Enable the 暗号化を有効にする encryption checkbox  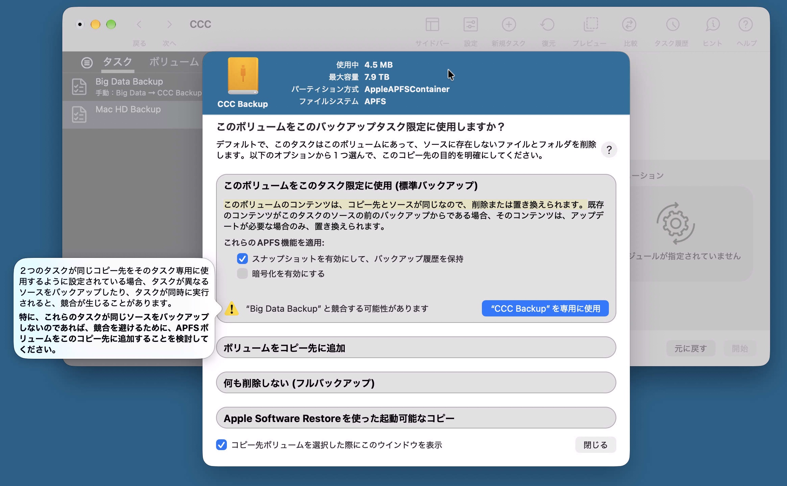pyautogui.click(x=242, y=273)
